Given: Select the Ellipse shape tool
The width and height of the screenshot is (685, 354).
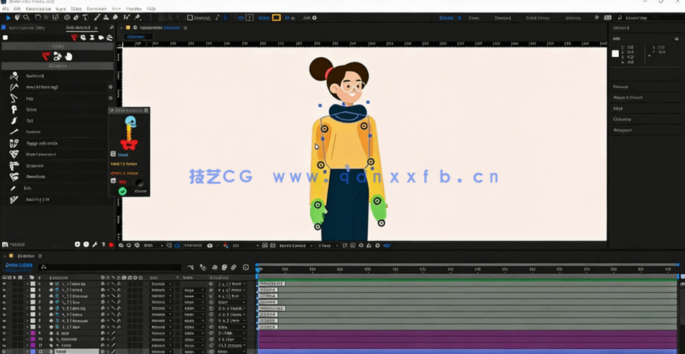Looking at the screenshot, I should pyautogui.click(x=68, y=18).
